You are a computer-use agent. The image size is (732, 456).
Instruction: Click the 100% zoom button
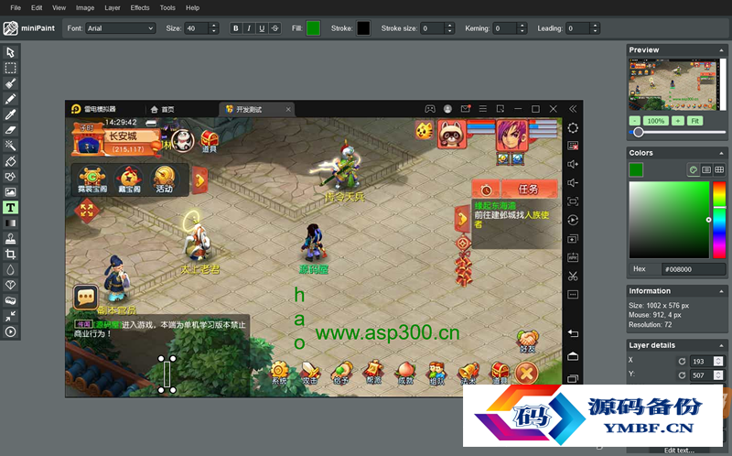[655, 121]
